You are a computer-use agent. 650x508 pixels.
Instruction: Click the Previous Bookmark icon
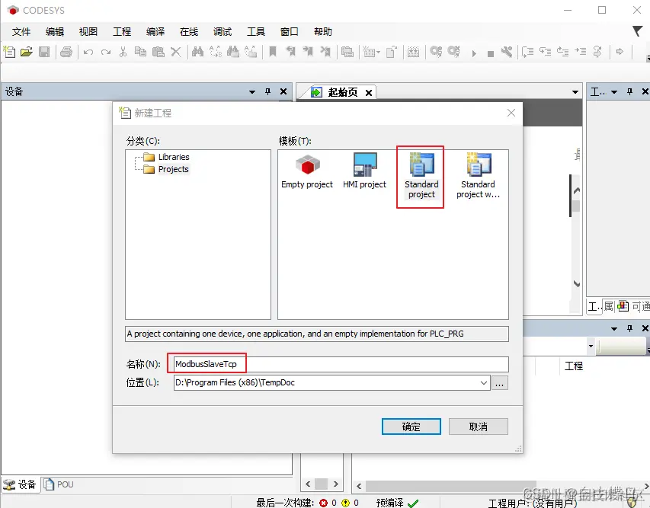(x=290, y=52)
